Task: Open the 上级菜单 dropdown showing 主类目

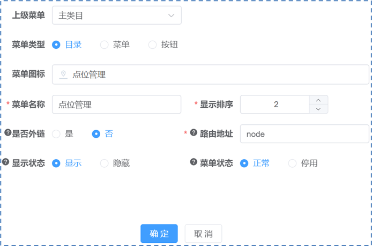Action: pos(116,16)
